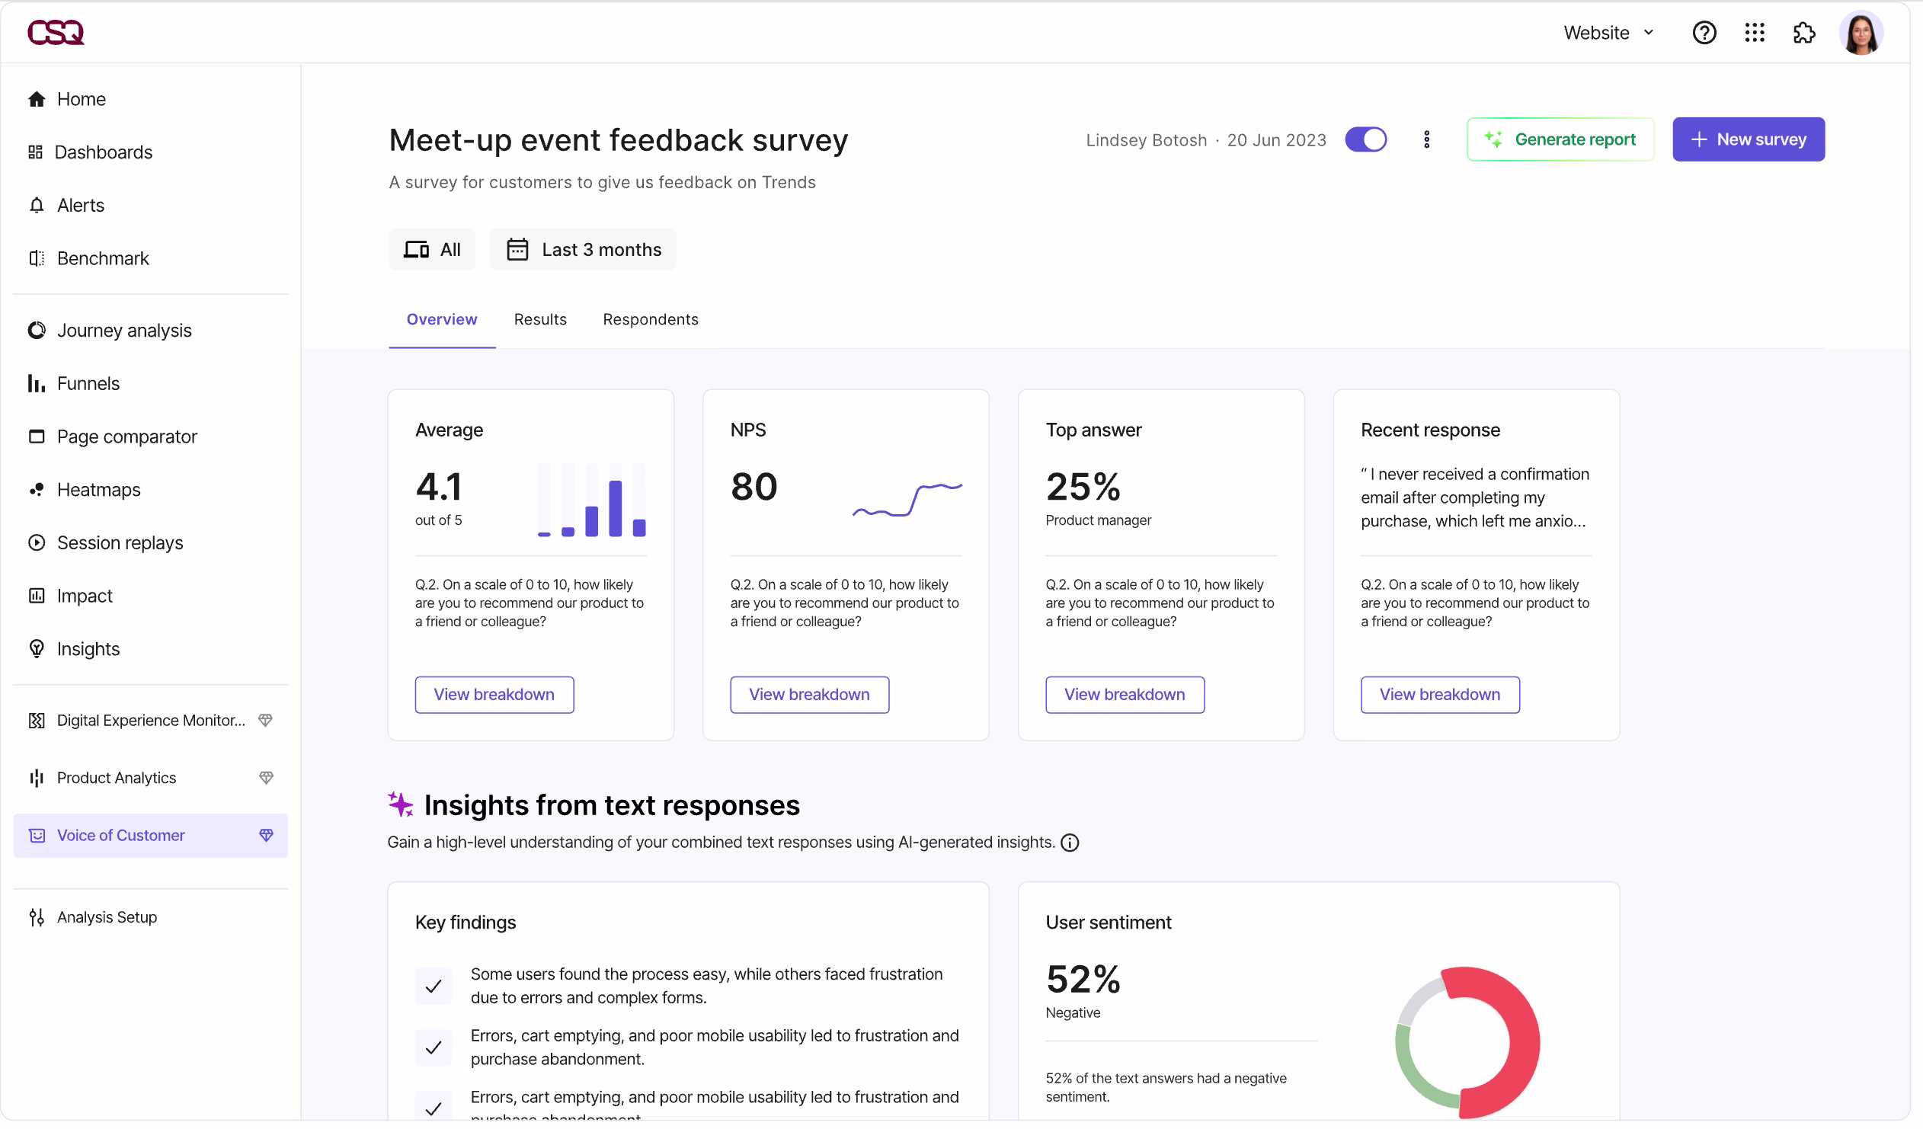View breakdown on the NPS card
The image size is (1923, 1129).
[x=810, y=695]
